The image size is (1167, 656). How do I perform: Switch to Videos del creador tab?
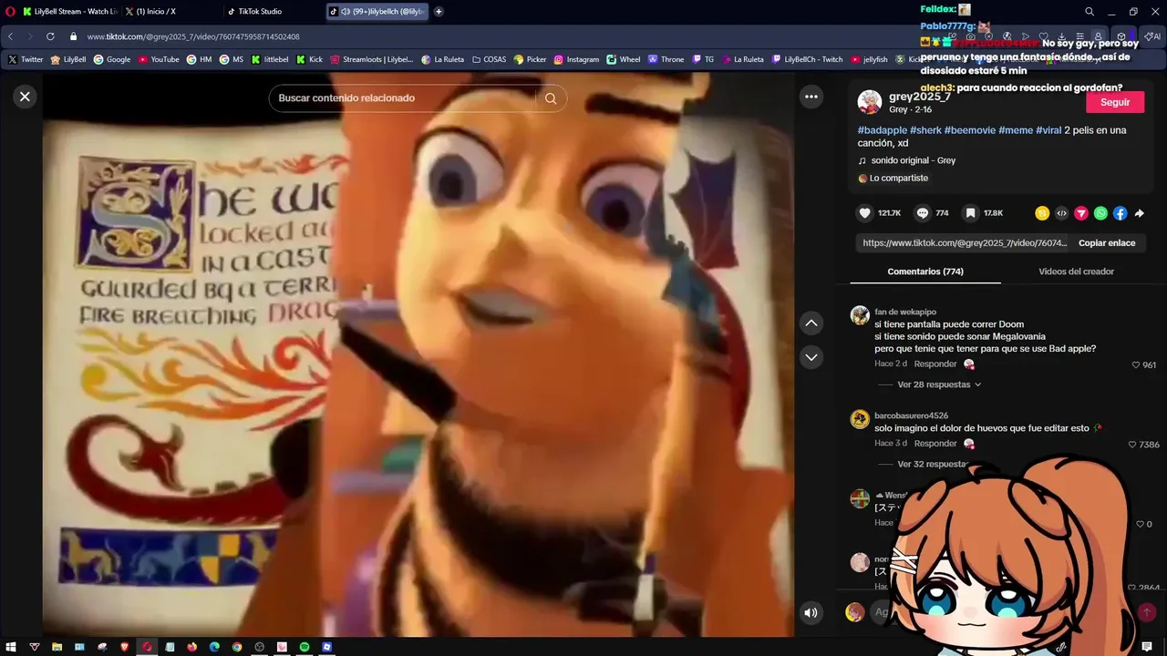[x=1076, y=272]
